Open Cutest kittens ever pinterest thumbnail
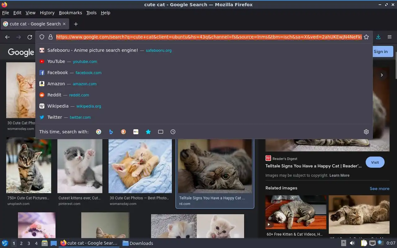The width and height of the screenshot is (397, 248). click(80, 166)
